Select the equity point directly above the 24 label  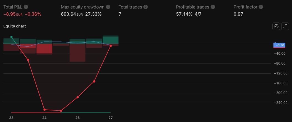pos(45,110)
